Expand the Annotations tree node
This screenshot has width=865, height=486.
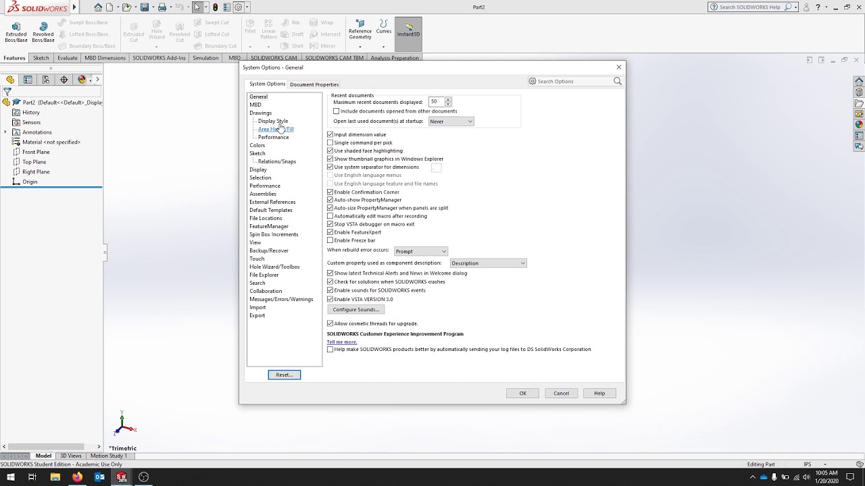click(5, 132)
